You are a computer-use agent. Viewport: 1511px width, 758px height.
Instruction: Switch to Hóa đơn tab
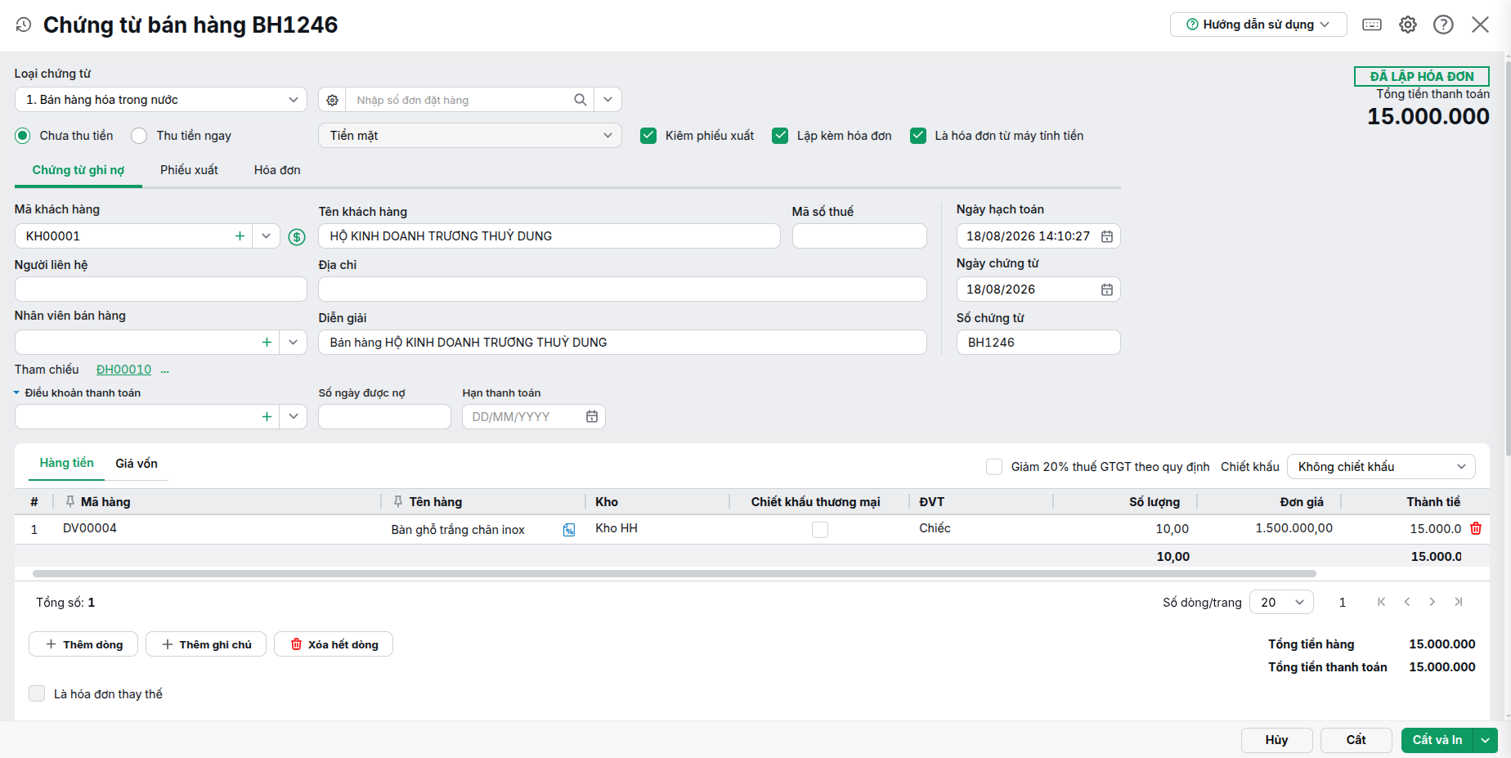pos(277,170)
